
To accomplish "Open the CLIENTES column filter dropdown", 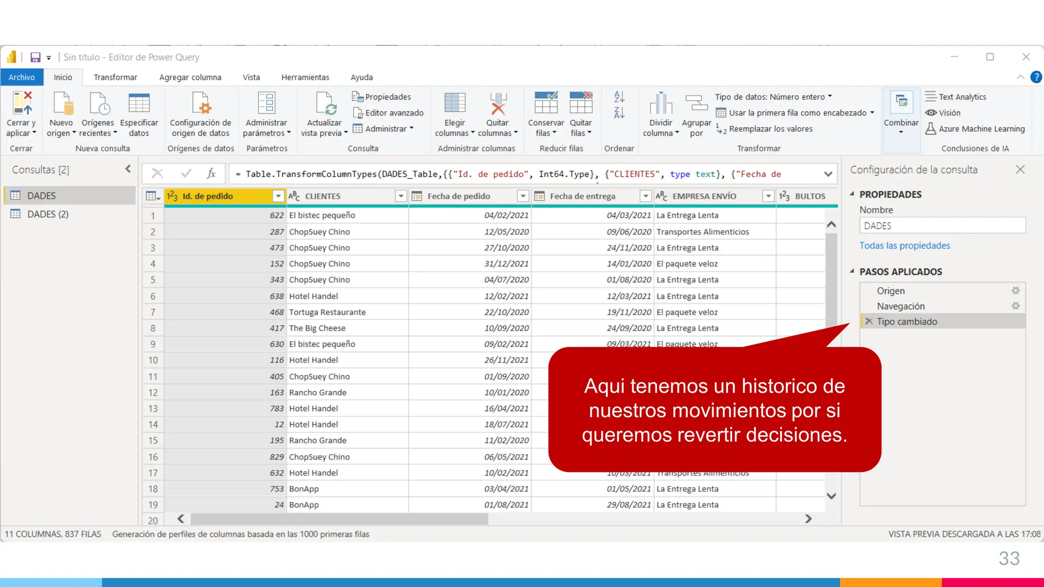I will pyautogui.click(x=401, y=196).
